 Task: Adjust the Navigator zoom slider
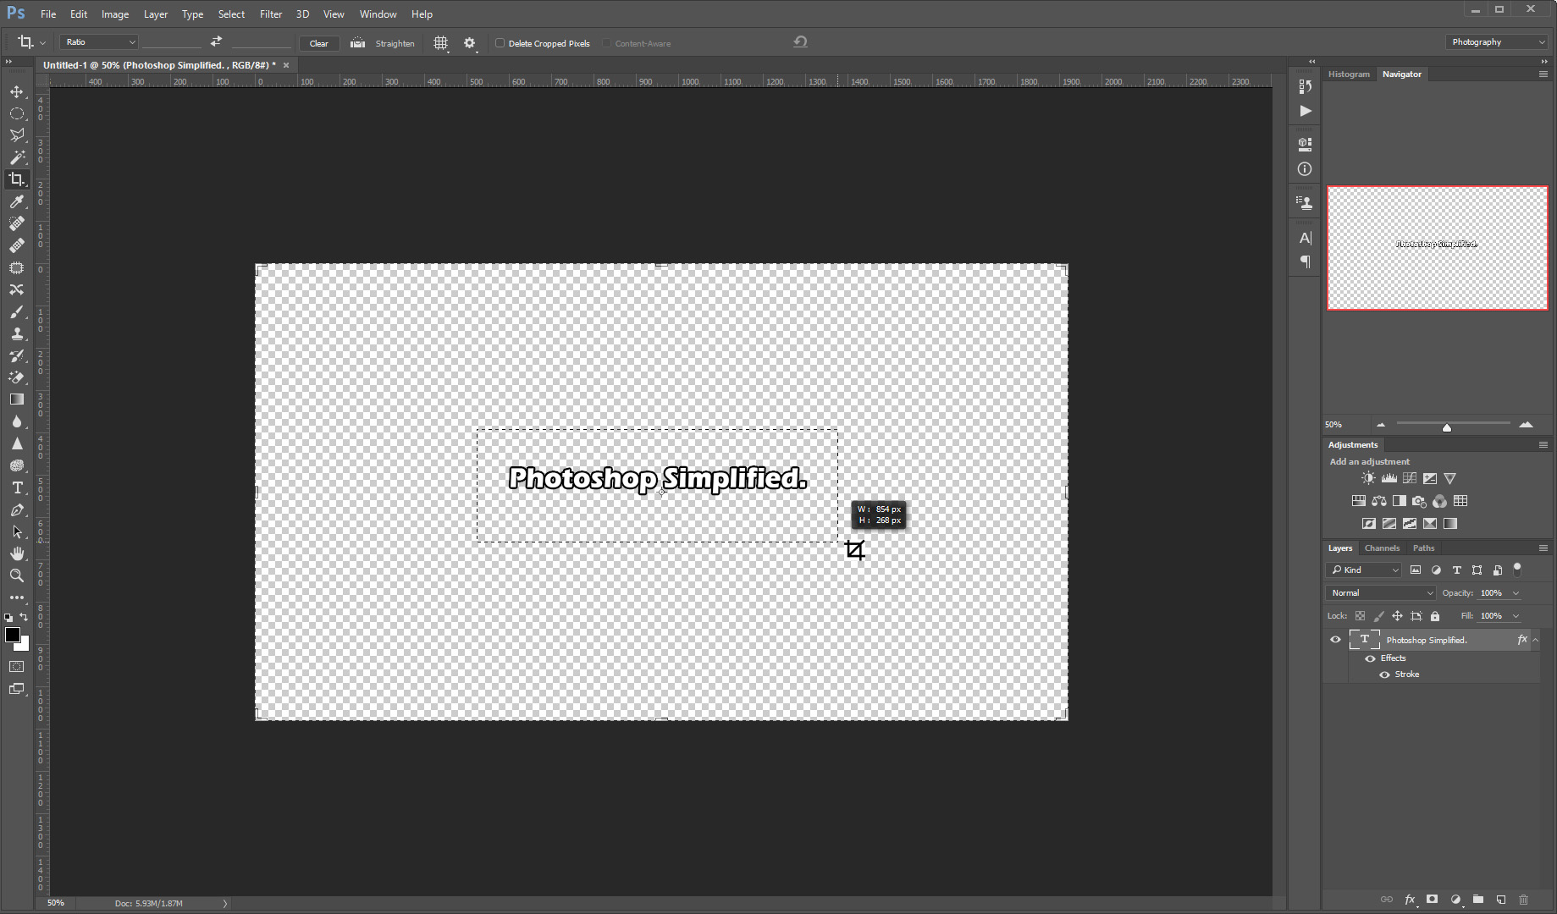point(1447,427)
